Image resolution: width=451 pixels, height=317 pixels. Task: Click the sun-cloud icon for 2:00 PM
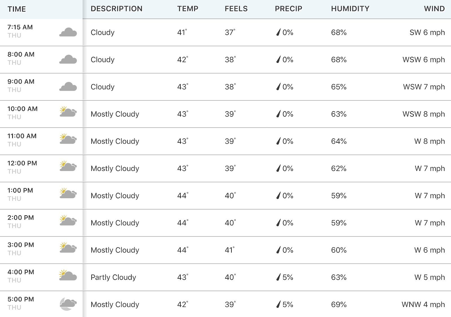pyautogui.click(x=68, y=220)
